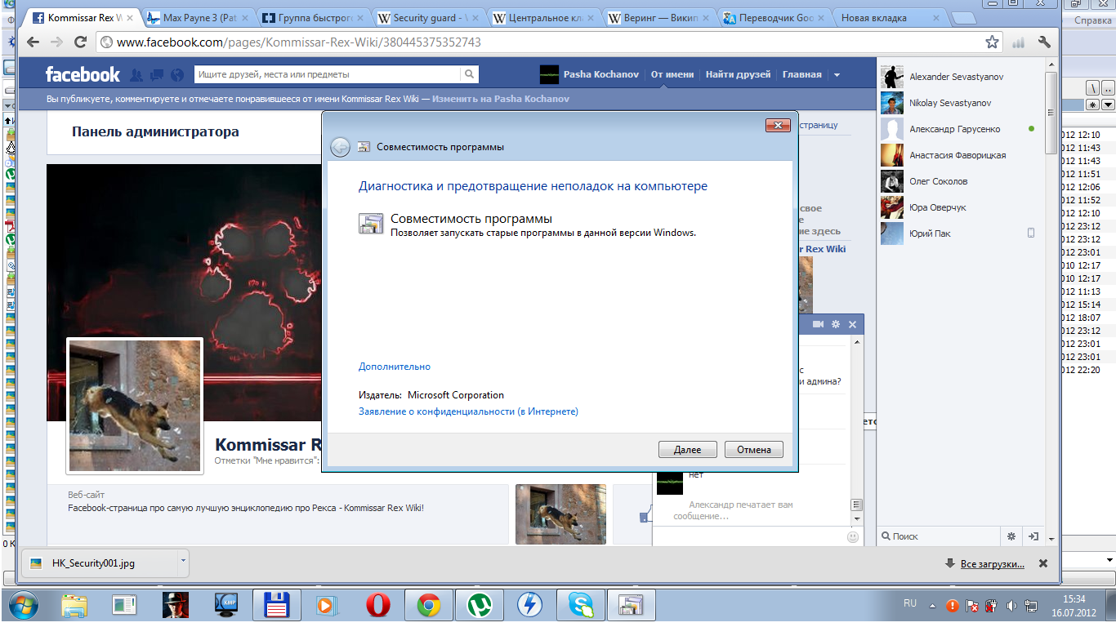Hide the chat sidebar with the arrow icon
1116x627 pixels.
[1033, 536]
